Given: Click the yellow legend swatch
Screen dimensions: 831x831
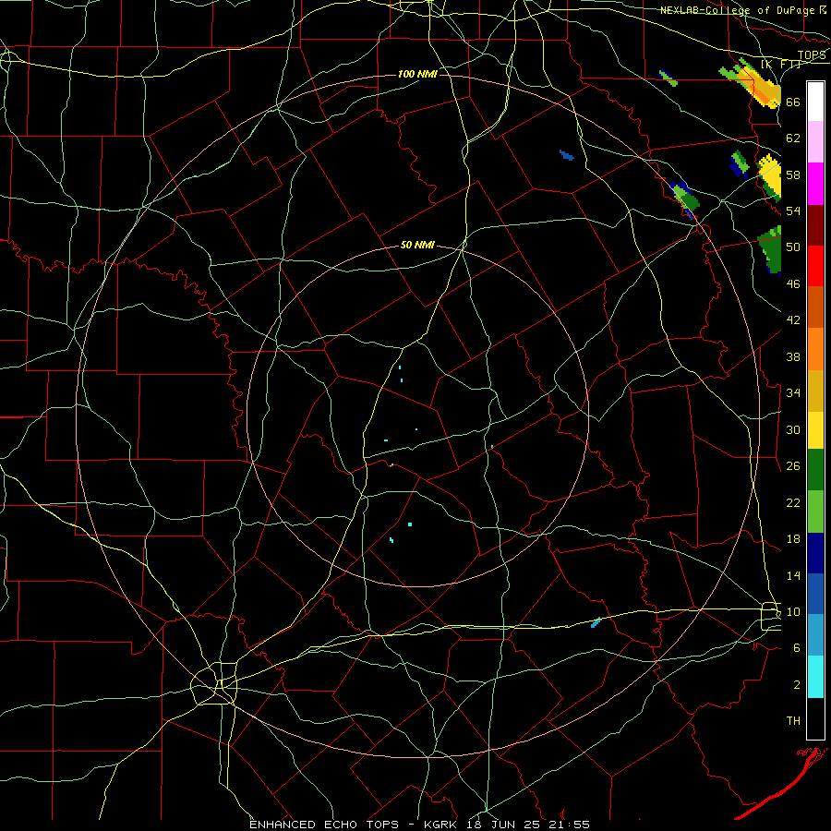Looking at the screenshot, I should (x=815, y=430).
